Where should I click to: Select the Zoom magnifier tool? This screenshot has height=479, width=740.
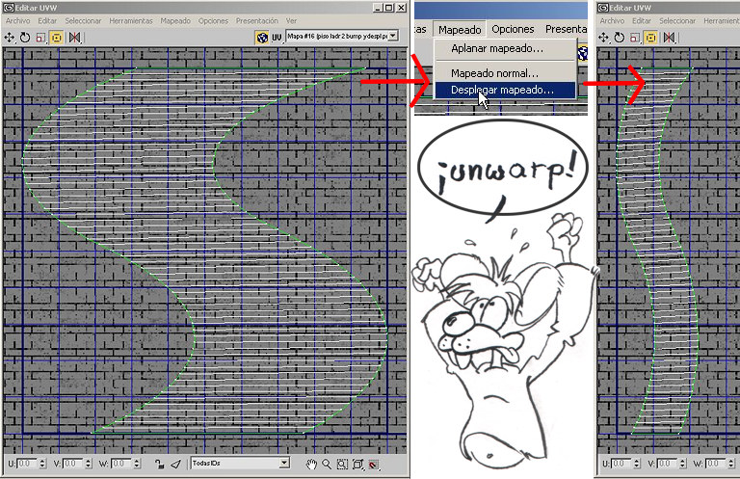point(327,465)
